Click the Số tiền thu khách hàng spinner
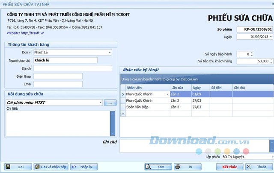This screenshot has width=274, height=173. pyautogui.click(x=271, y=62)
